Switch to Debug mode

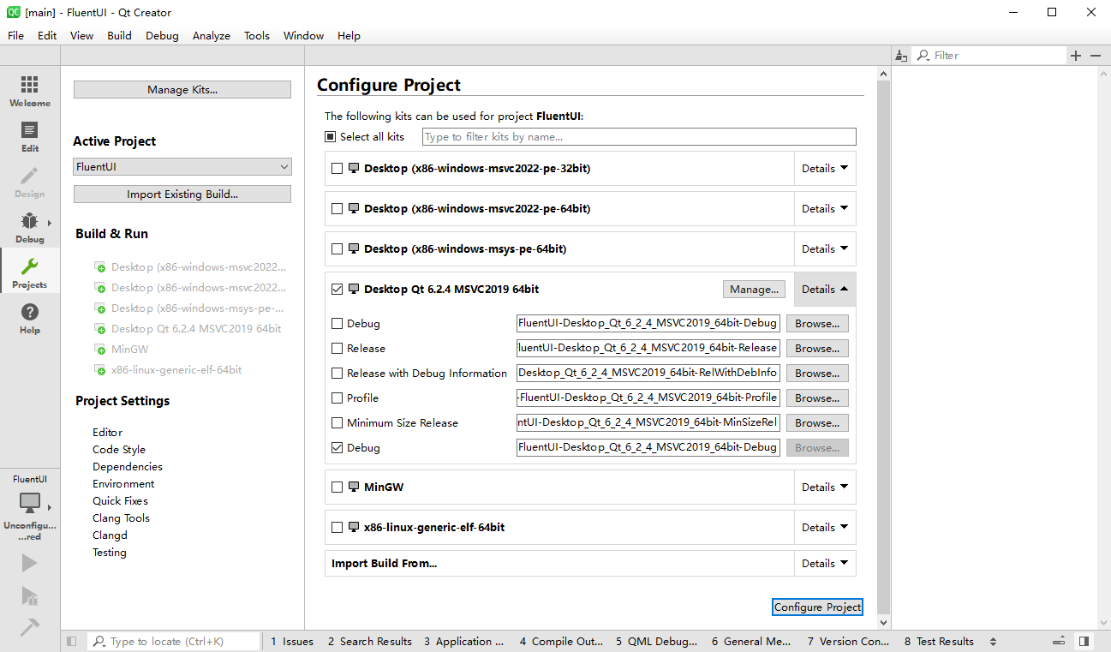[x=30, y=227]
